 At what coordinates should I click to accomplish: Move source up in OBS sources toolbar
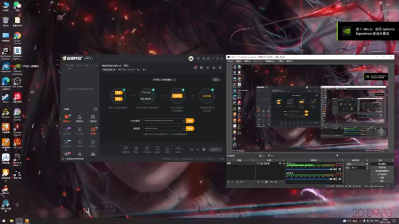click(271, 182)
